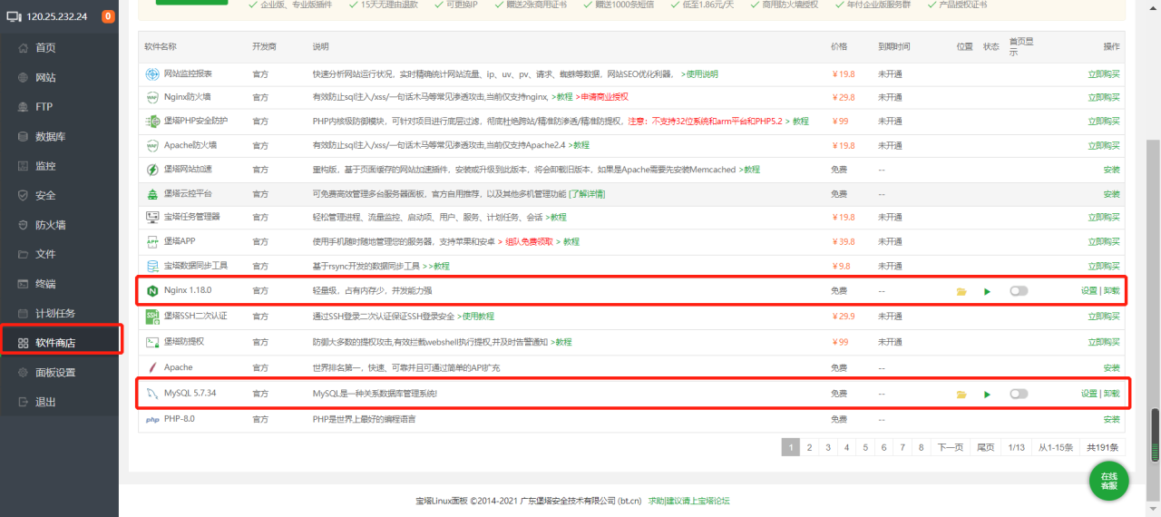Open 防火墙 in the sidebar

[59, 225]
